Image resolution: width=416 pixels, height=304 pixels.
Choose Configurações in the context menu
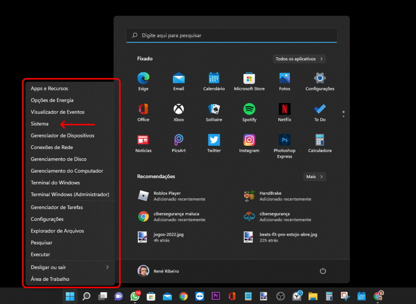pyautogui.click(x=70, y=219)
